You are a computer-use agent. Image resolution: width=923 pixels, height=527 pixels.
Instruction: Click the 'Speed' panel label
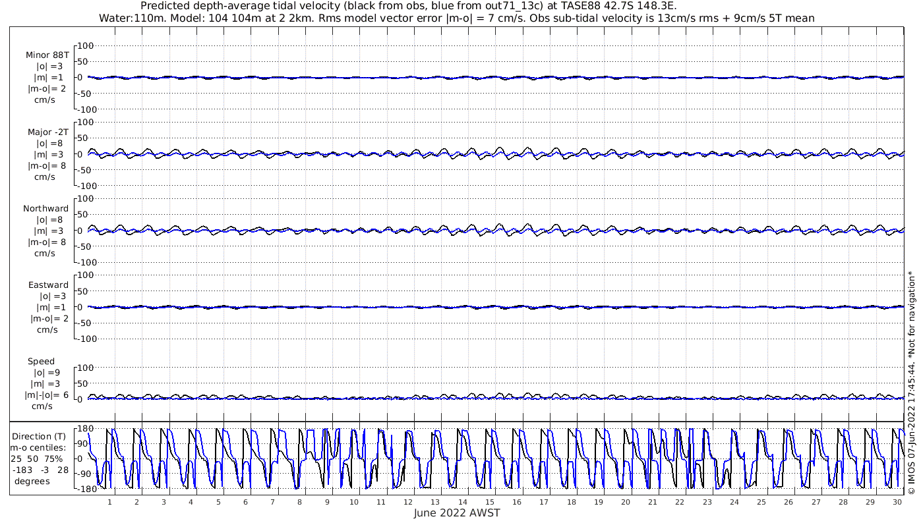point(42,362)
